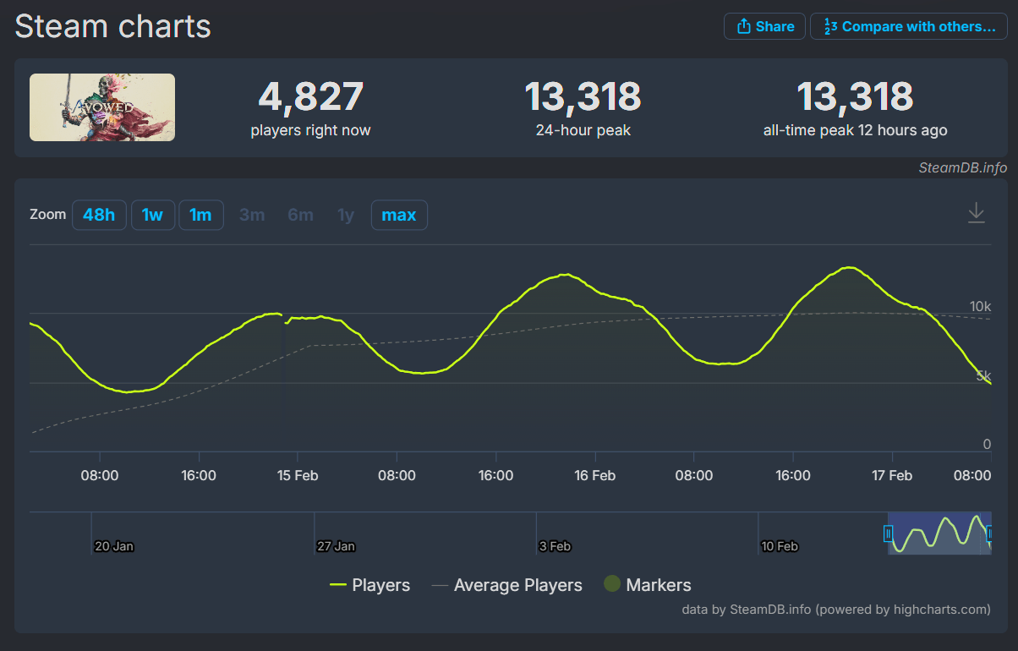Grab the left navigator range handle
Viewport: 1018px width, 651px height.
pos(888,533)
